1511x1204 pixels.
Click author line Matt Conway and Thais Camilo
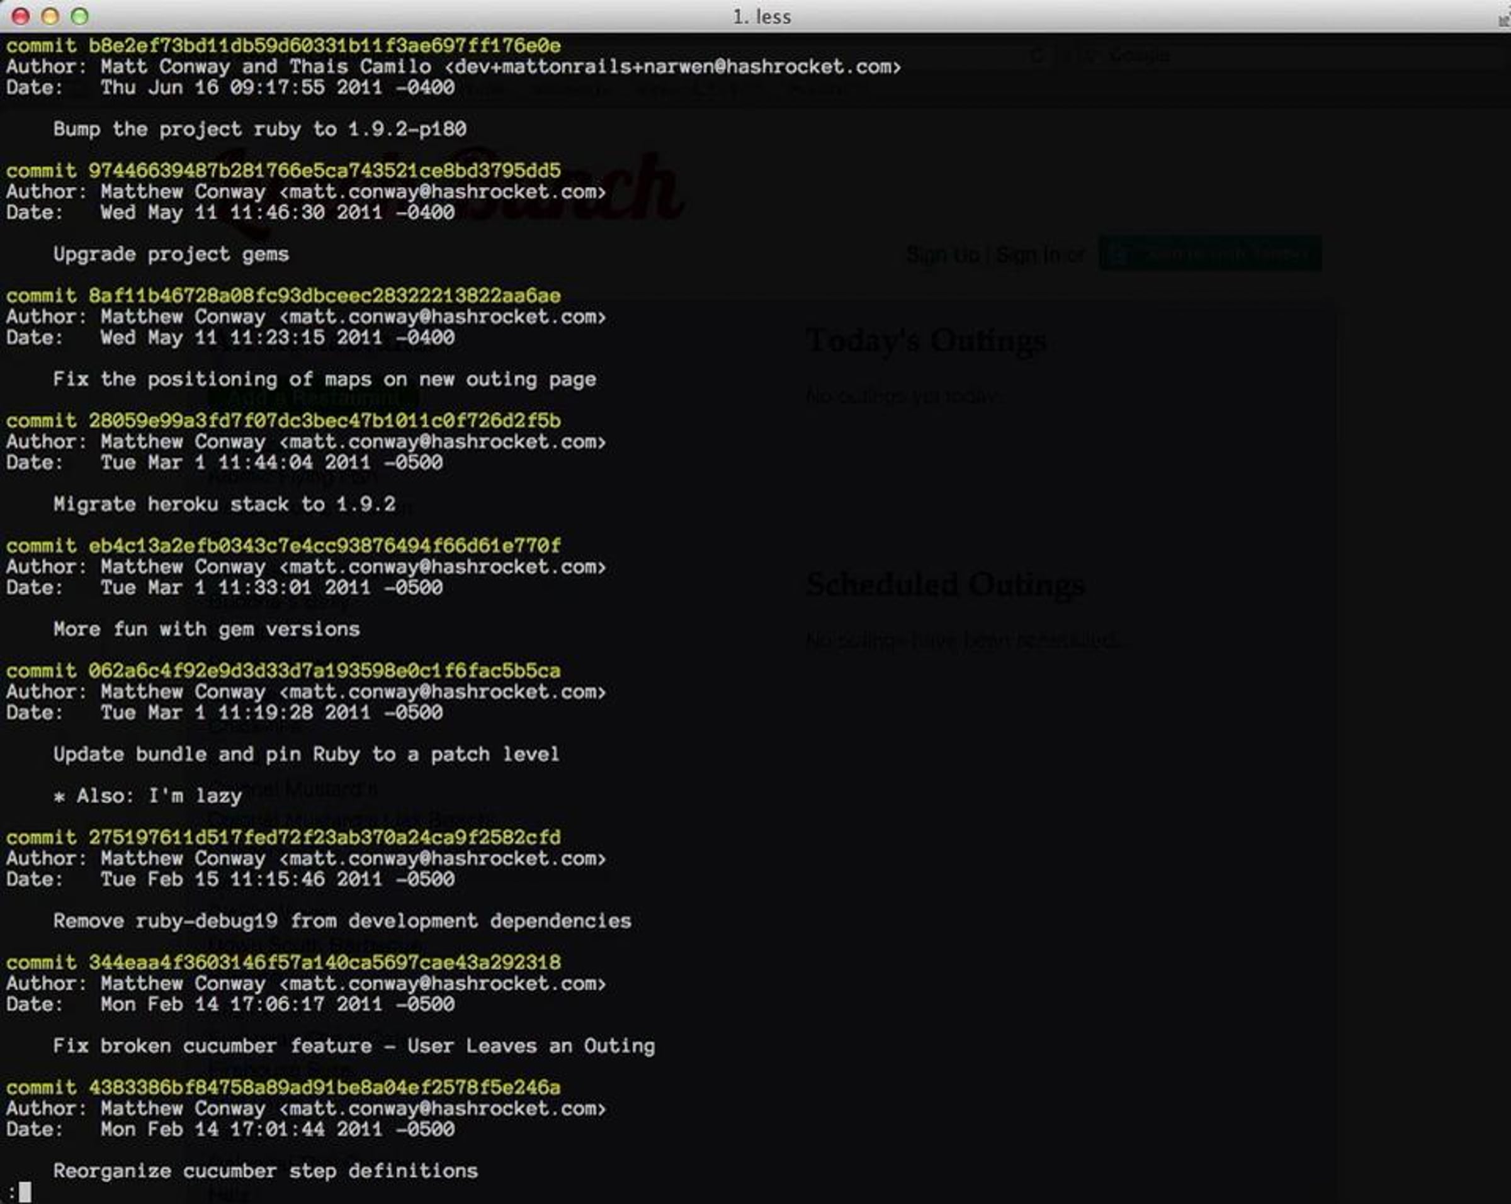tap(453, 67)
